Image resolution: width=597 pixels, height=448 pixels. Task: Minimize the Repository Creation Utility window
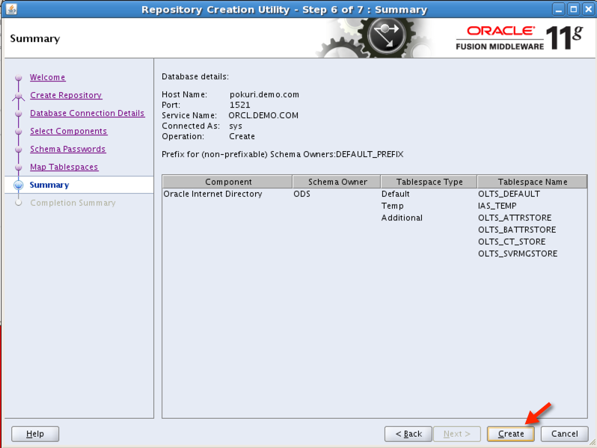[558, 9]
